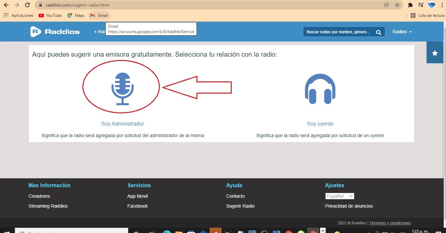Select the Soy oyente link
This screenshot has height=233, width=446.
320,124
